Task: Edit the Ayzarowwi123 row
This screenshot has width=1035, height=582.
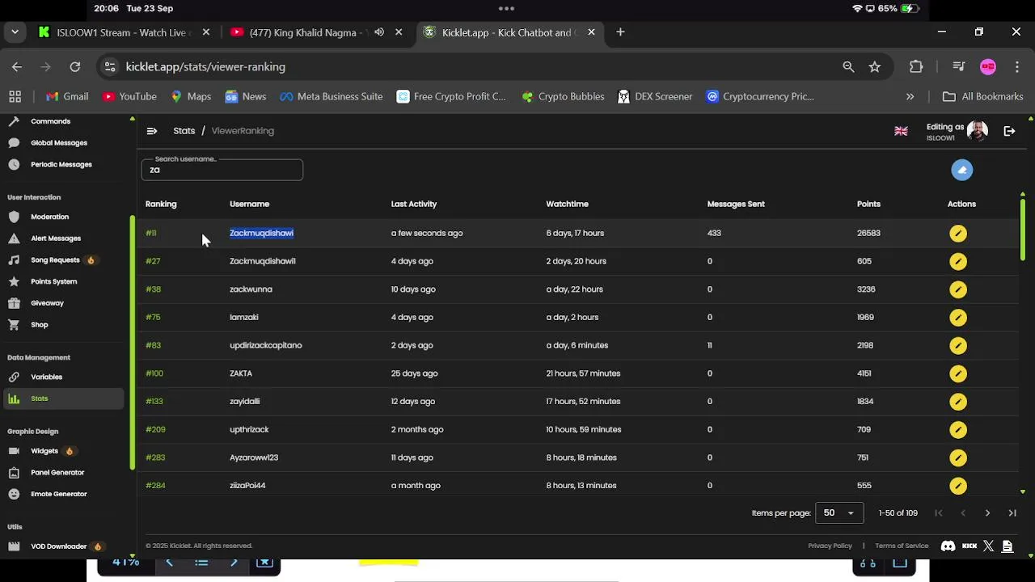Action: [x=958, y=458]
